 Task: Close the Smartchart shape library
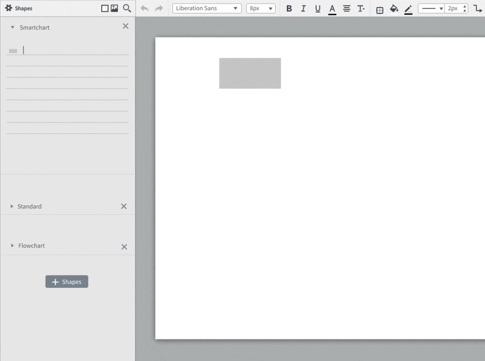point(125,26)
